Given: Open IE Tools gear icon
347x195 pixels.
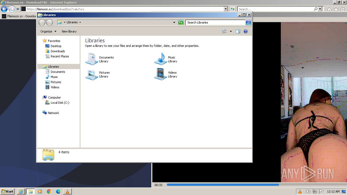Looking at the screenshot, I should coord(343,9).
